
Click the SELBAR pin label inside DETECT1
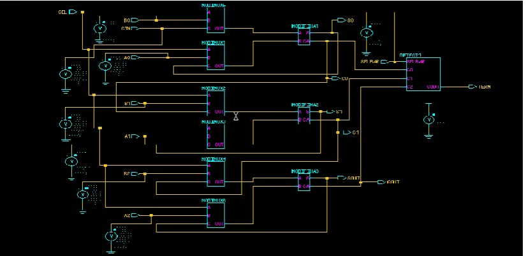416,62
